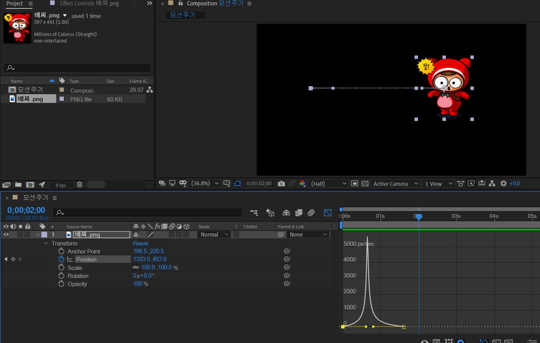Toggle the composition viewer lock icon
This screenshot has height=343, width=540.
point(181,3)
